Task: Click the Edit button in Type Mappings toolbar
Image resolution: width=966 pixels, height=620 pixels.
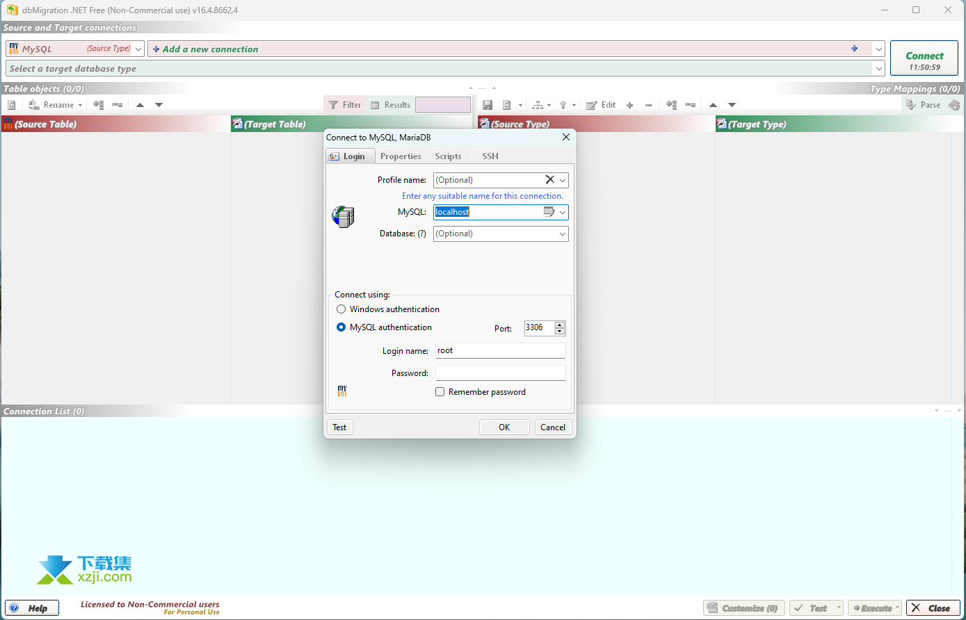Action: point(601,105)
